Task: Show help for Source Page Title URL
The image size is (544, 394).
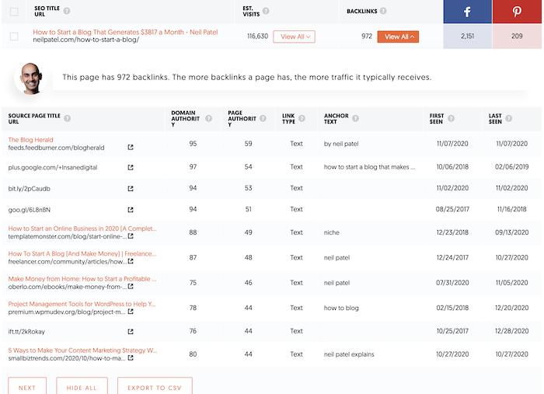Action: pyautogui.click(x=68, y=118)
